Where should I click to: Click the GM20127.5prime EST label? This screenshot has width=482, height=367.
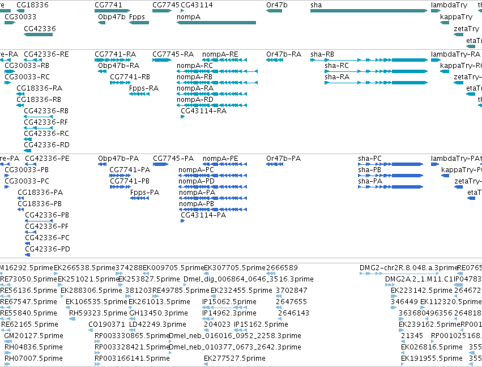coord(34,336)
